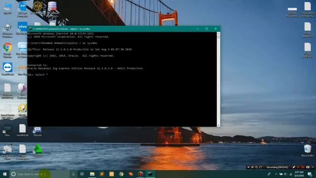316x178 pixels.
Task: Open the Action Center notifications
Action: 310,174
